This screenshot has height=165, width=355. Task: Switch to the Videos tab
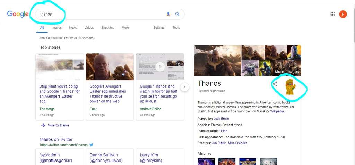89,28
